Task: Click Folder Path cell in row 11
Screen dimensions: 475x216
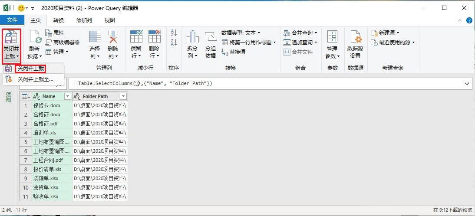Action: click(x=100, y=196)
